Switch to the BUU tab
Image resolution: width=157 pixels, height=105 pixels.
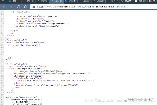coord(28,1)
